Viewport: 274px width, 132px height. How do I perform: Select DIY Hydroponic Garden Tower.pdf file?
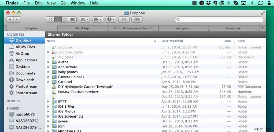pos(155,87)
